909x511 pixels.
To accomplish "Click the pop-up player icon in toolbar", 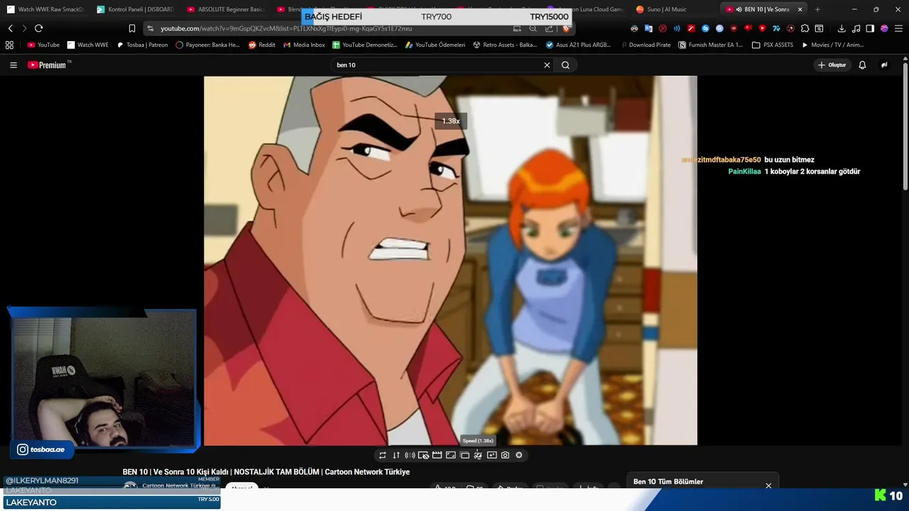I will [464, 455].
